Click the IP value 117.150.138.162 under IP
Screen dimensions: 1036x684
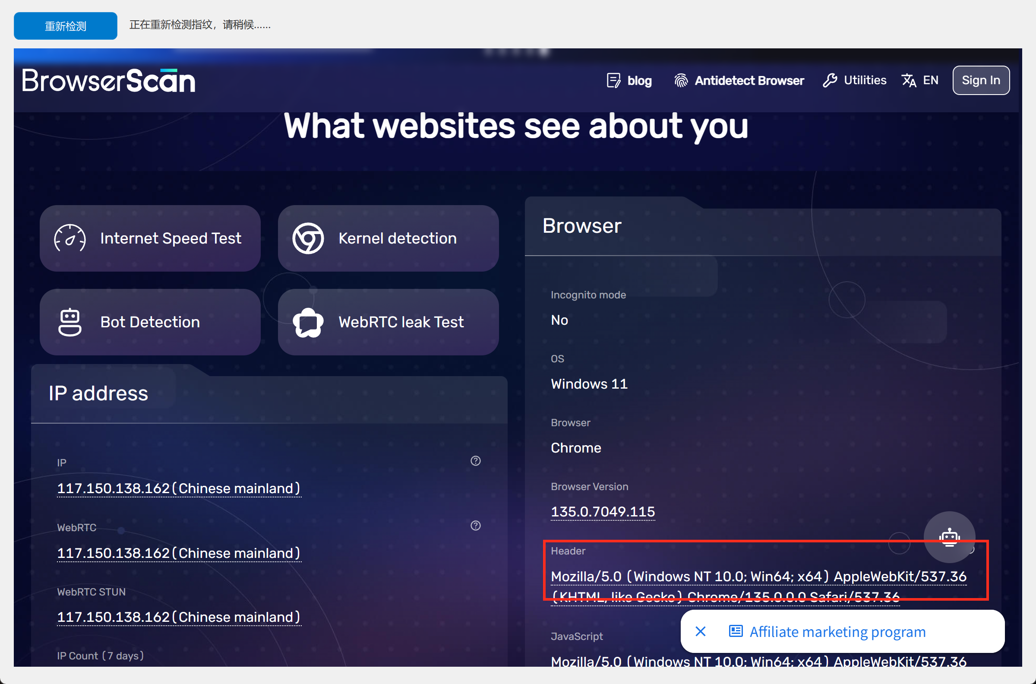click(179, 488)
